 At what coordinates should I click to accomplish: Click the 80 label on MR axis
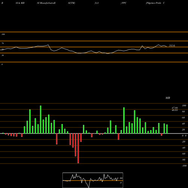(x=183, y=112)
